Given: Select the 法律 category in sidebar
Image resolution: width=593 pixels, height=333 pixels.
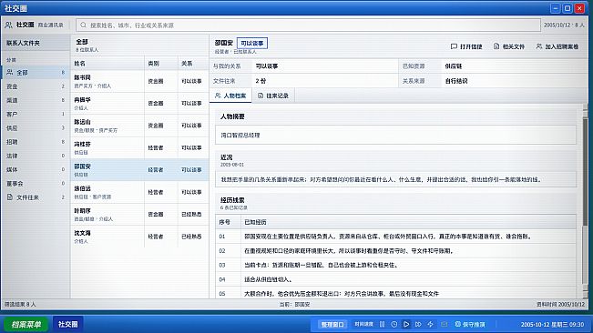Looking at the screenshot, I should [36, 156].
